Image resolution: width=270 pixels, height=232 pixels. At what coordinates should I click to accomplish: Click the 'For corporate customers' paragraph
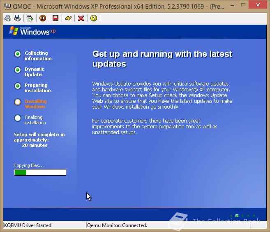[155, 127]
